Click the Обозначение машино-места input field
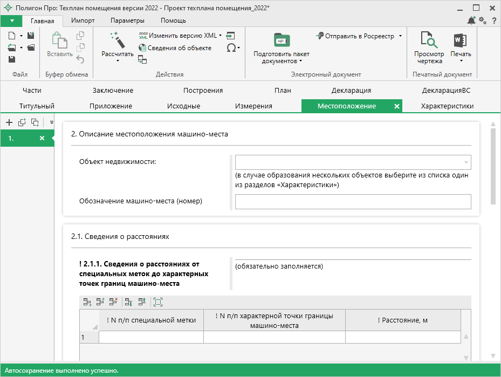The image size is (501, 377). (353, 202)
